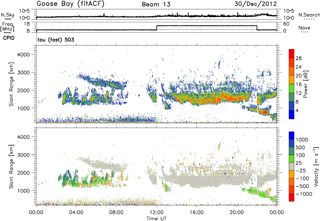Click the '08:00' time tick label

point(116,213)
